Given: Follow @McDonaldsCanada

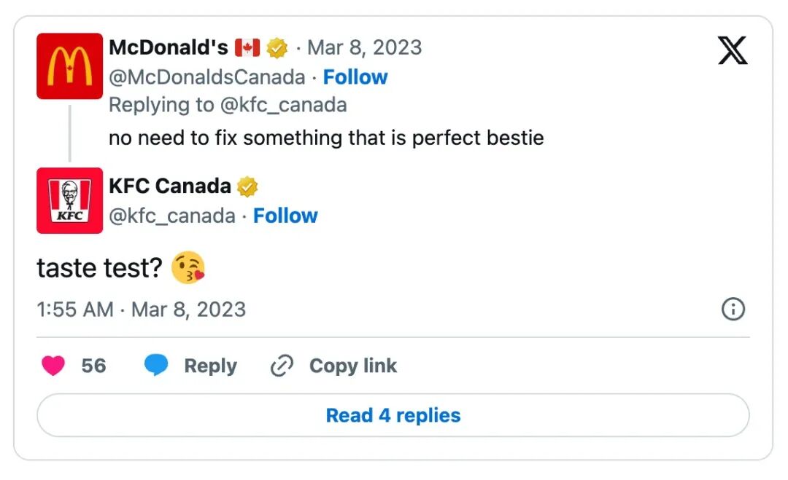Looking at the screenshot, I should (355, 77).
